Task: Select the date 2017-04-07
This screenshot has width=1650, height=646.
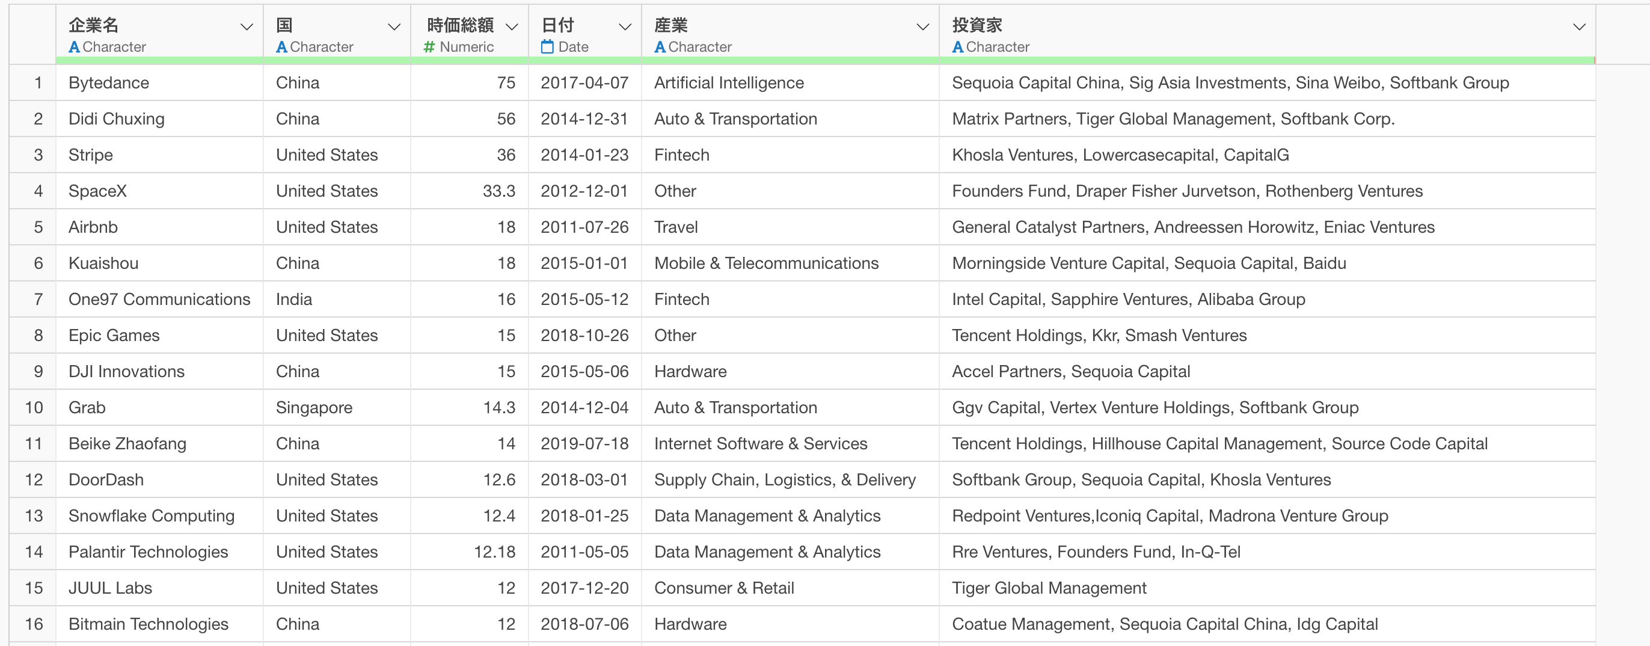Action: [585, 82]
